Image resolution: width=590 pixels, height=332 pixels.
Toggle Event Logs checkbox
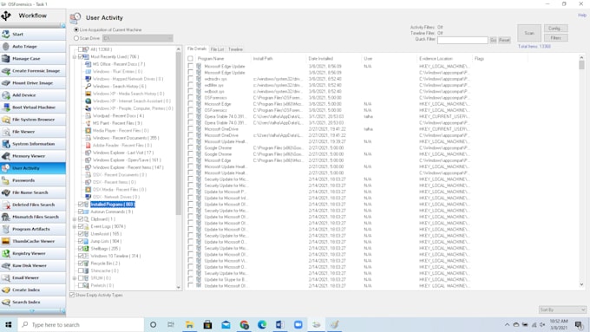(x=81, y=226)
